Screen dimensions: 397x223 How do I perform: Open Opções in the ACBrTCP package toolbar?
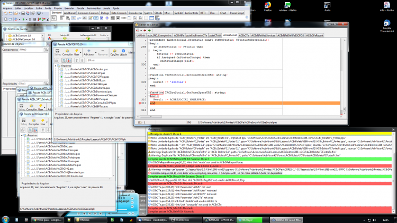pos(114,53)
